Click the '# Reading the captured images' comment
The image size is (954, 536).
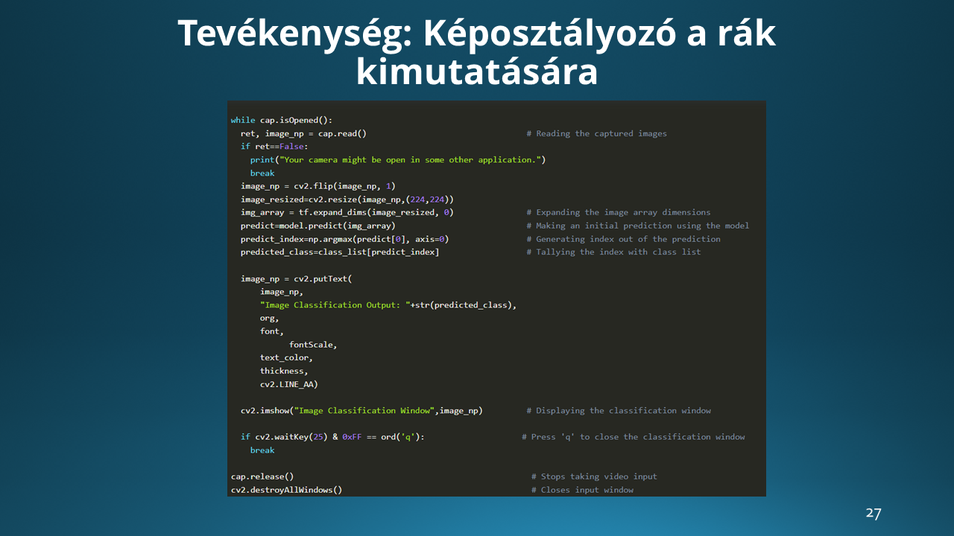[596, 134]
